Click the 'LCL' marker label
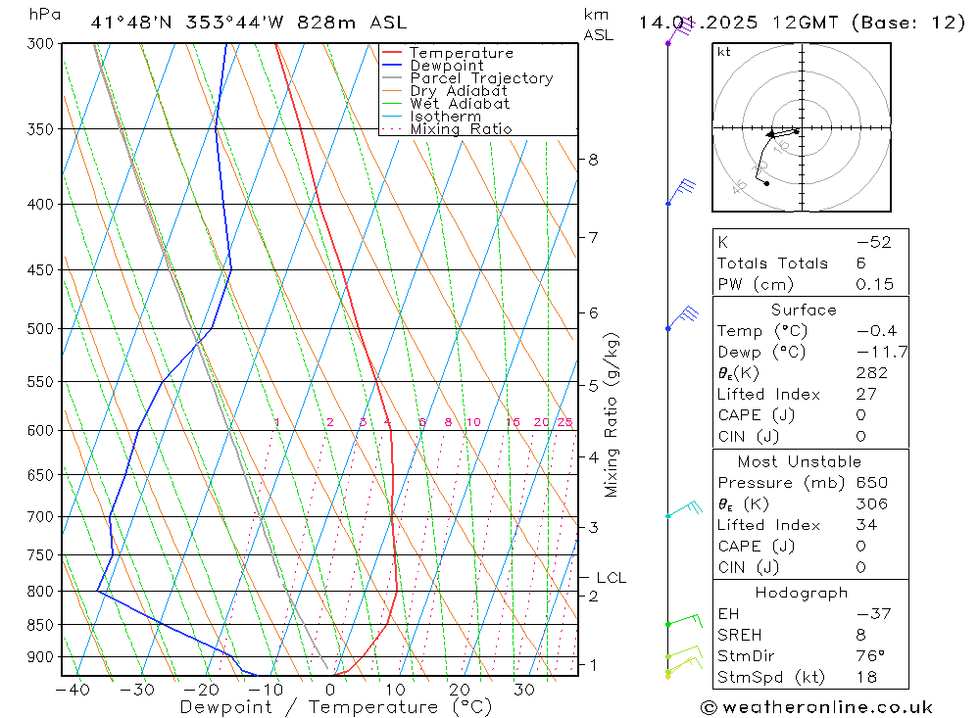980x718 pixels. (x=611, y=578)
